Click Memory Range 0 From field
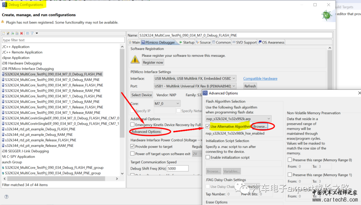 pyautogui.click(x=305, y=166)
